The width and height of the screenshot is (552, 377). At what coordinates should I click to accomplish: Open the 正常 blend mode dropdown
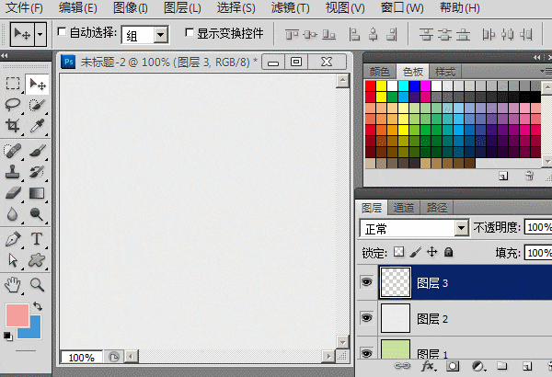pyautogui.click(x=414, y=228)
